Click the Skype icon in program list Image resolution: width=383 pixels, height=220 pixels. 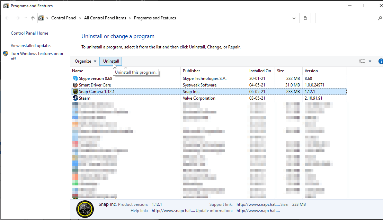[75, 79]
